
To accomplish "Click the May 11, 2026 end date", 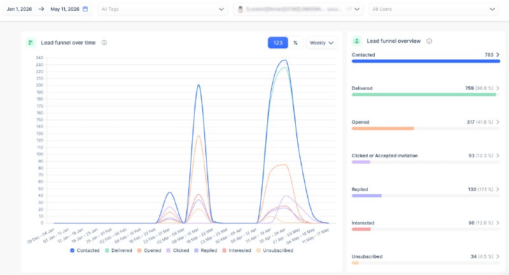I will (65, 9).
